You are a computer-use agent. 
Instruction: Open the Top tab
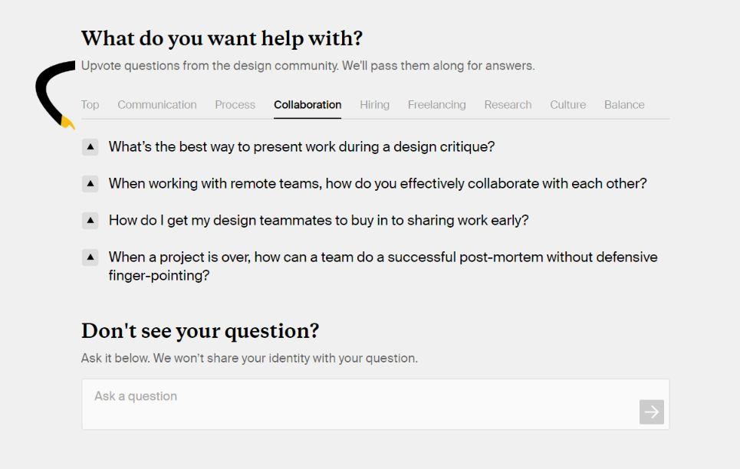[x=90, y=105]
